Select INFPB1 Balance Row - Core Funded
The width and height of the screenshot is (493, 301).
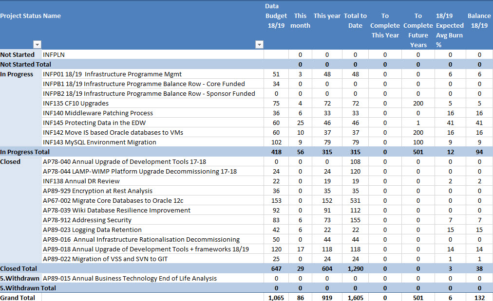(144, 84)
